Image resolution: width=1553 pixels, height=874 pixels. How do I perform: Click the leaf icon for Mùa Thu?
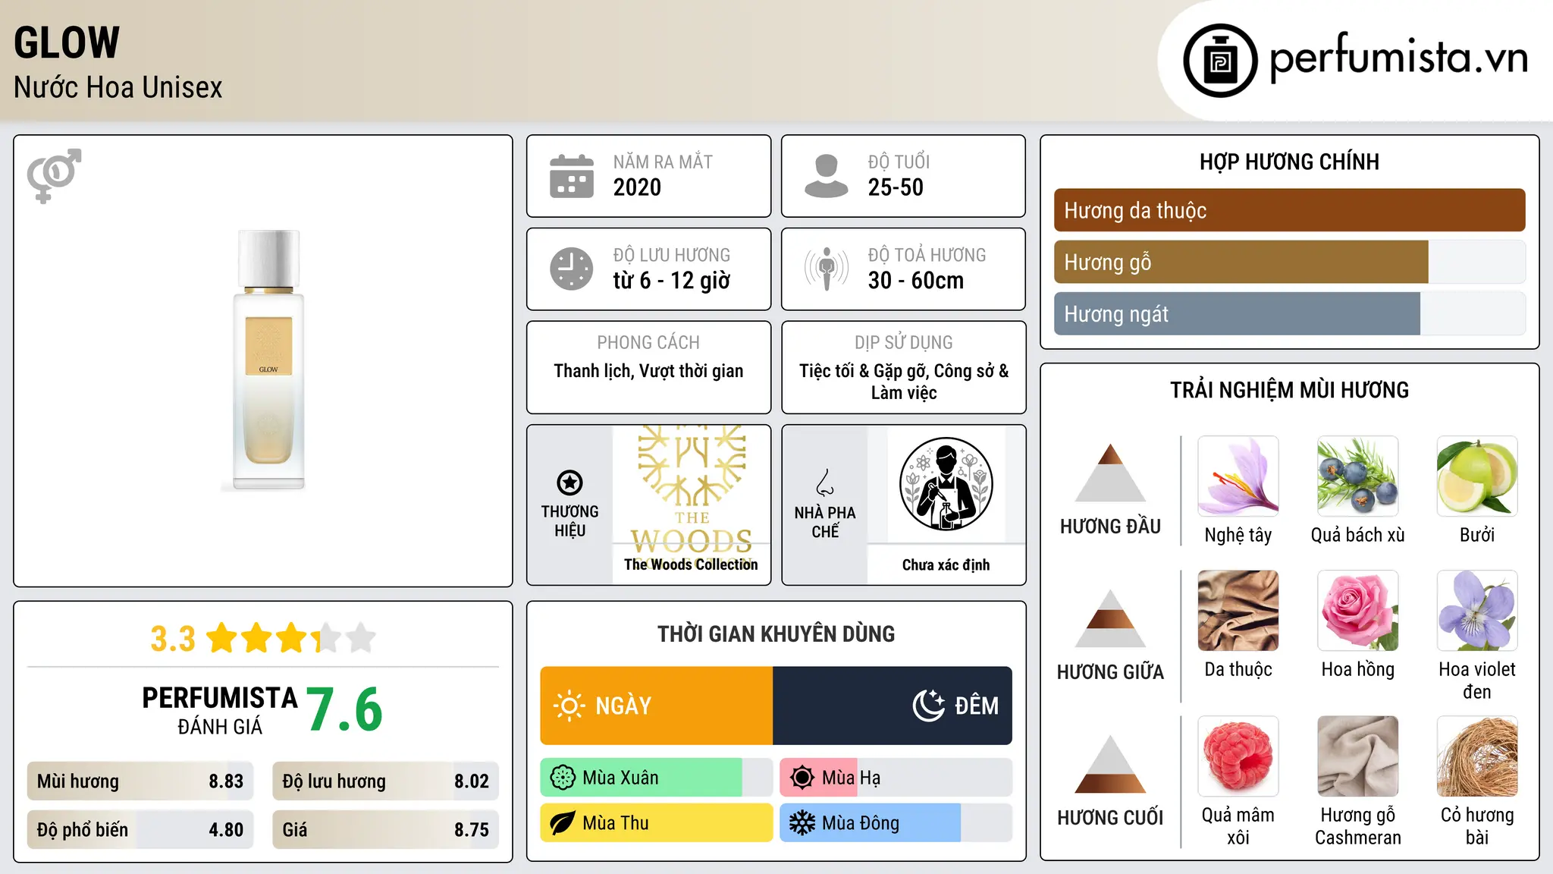click(563, 823)
